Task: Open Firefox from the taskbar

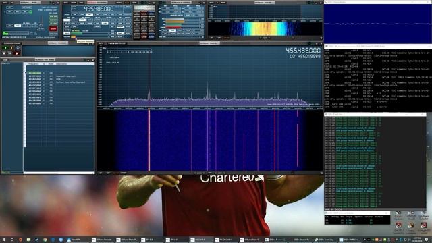Action: (20, 240)
